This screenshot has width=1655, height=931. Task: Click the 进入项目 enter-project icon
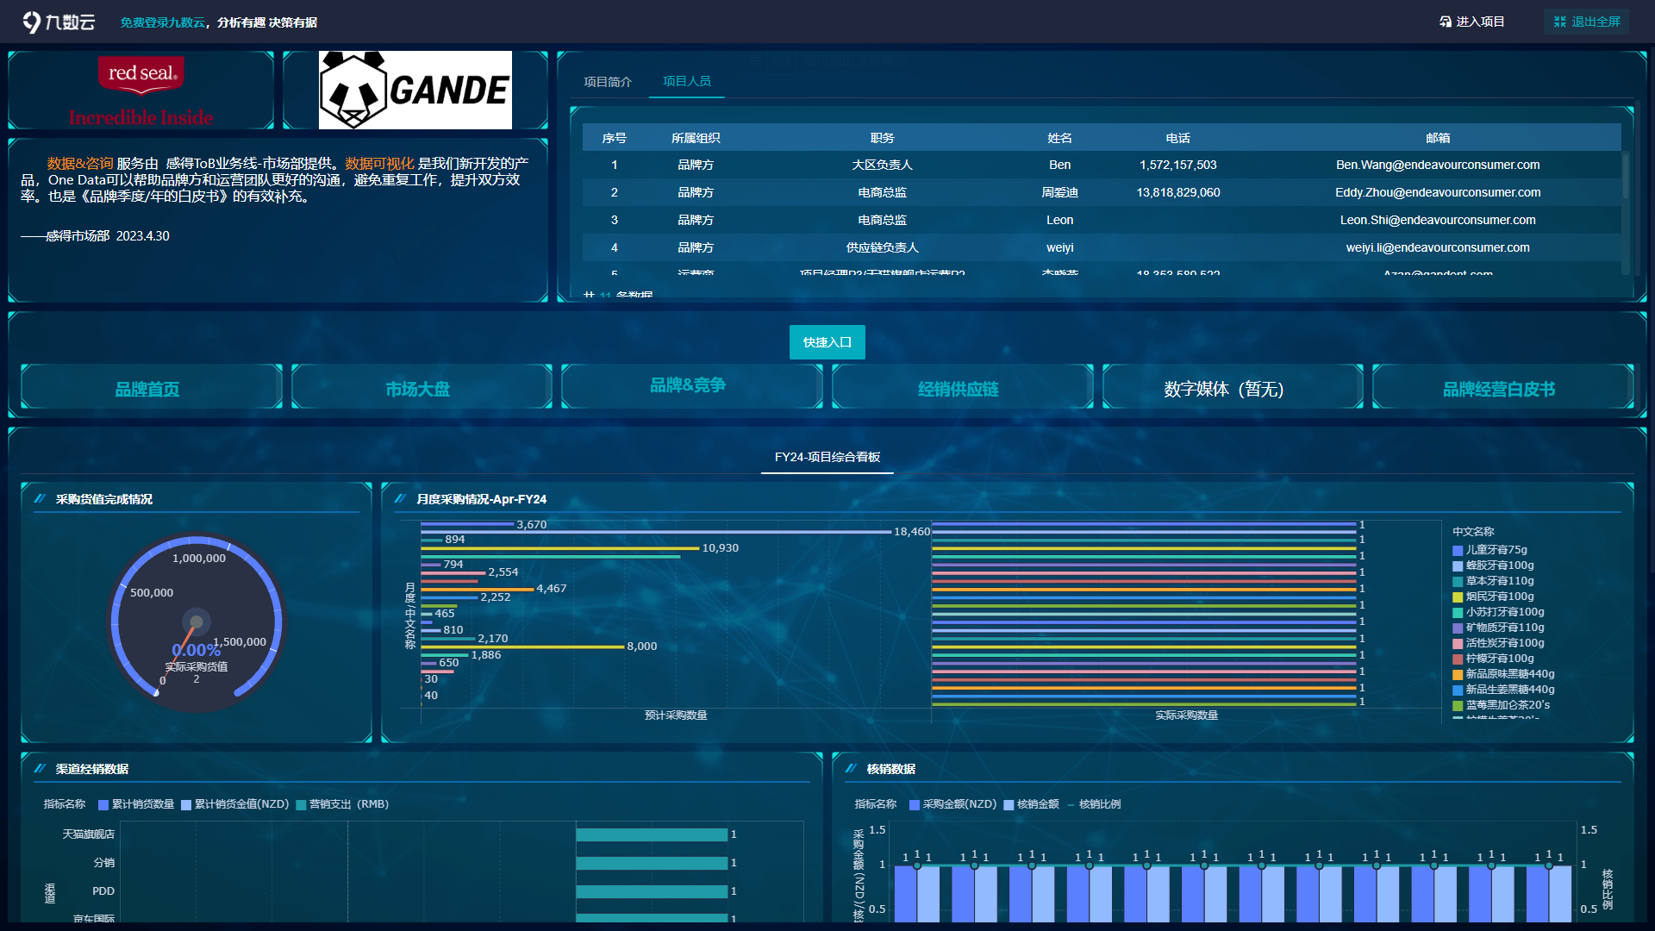1446,22
